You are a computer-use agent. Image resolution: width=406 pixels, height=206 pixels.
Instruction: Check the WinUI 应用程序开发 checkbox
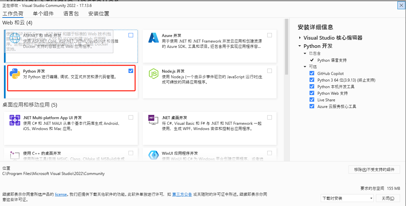[270, 153]
